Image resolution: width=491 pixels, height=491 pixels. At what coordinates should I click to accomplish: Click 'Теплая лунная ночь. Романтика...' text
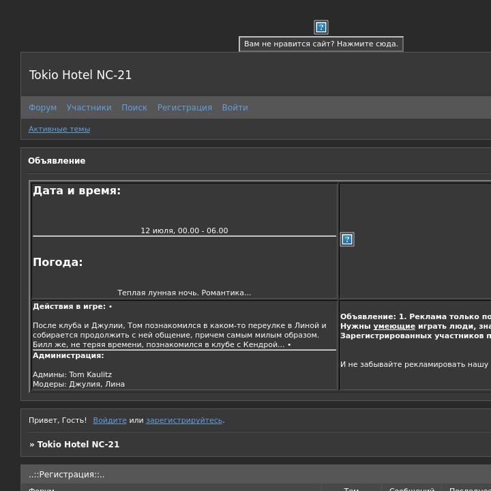[x=184, y=293]
